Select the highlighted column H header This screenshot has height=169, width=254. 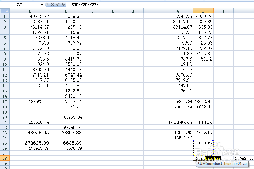point(203,11)
